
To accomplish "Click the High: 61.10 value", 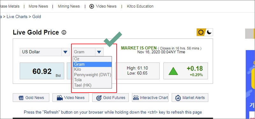I will pyautogui.click(x=137, y=68).
